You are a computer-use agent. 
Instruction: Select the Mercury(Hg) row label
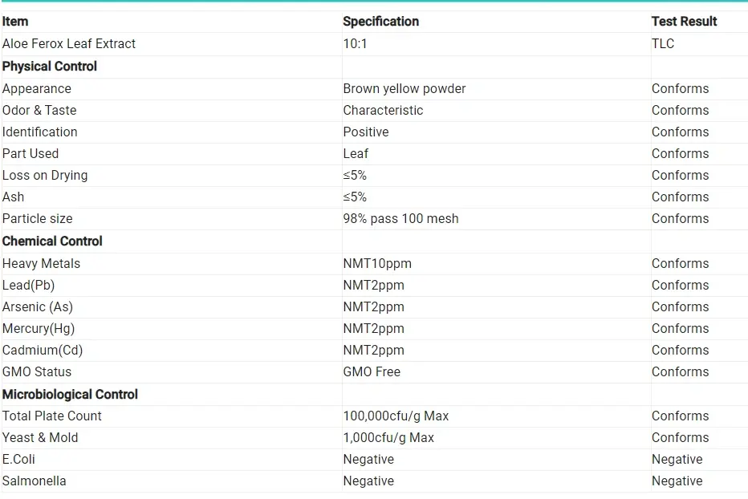(39, 329)
